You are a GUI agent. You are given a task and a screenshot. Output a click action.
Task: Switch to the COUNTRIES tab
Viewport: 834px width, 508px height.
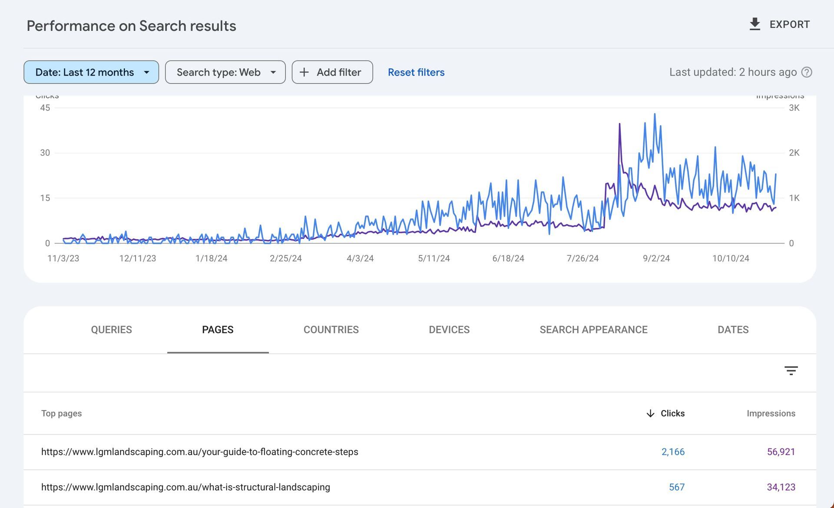331,330
